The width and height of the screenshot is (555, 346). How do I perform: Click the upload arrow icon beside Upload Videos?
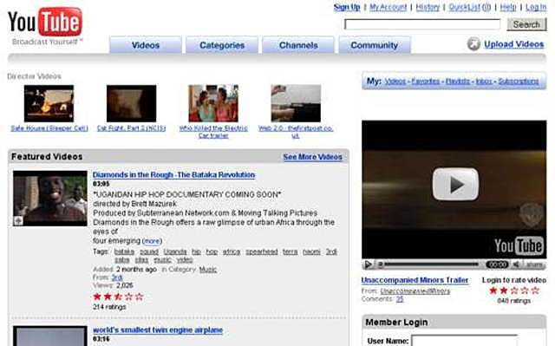[473, 44]
